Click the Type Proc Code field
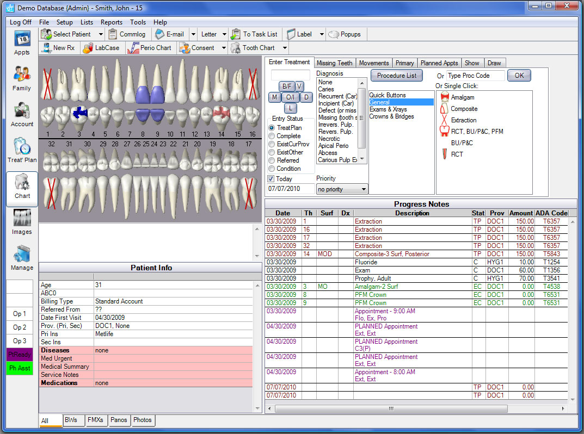584x434 pixels. (475, 76)
